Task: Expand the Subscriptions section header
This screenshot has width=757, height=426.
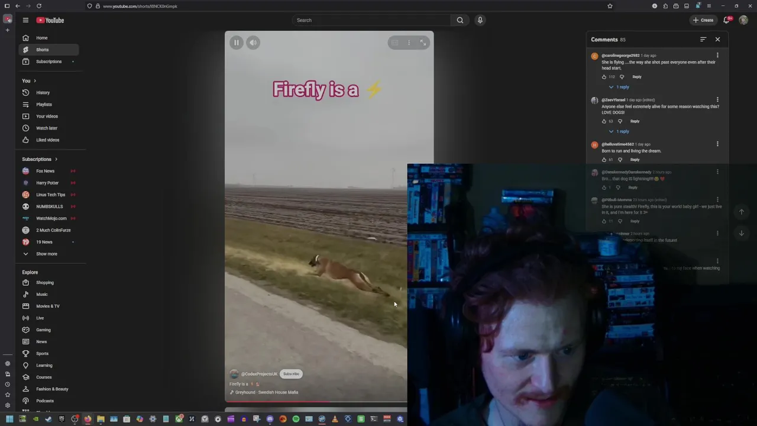Action: coord(40,159)
